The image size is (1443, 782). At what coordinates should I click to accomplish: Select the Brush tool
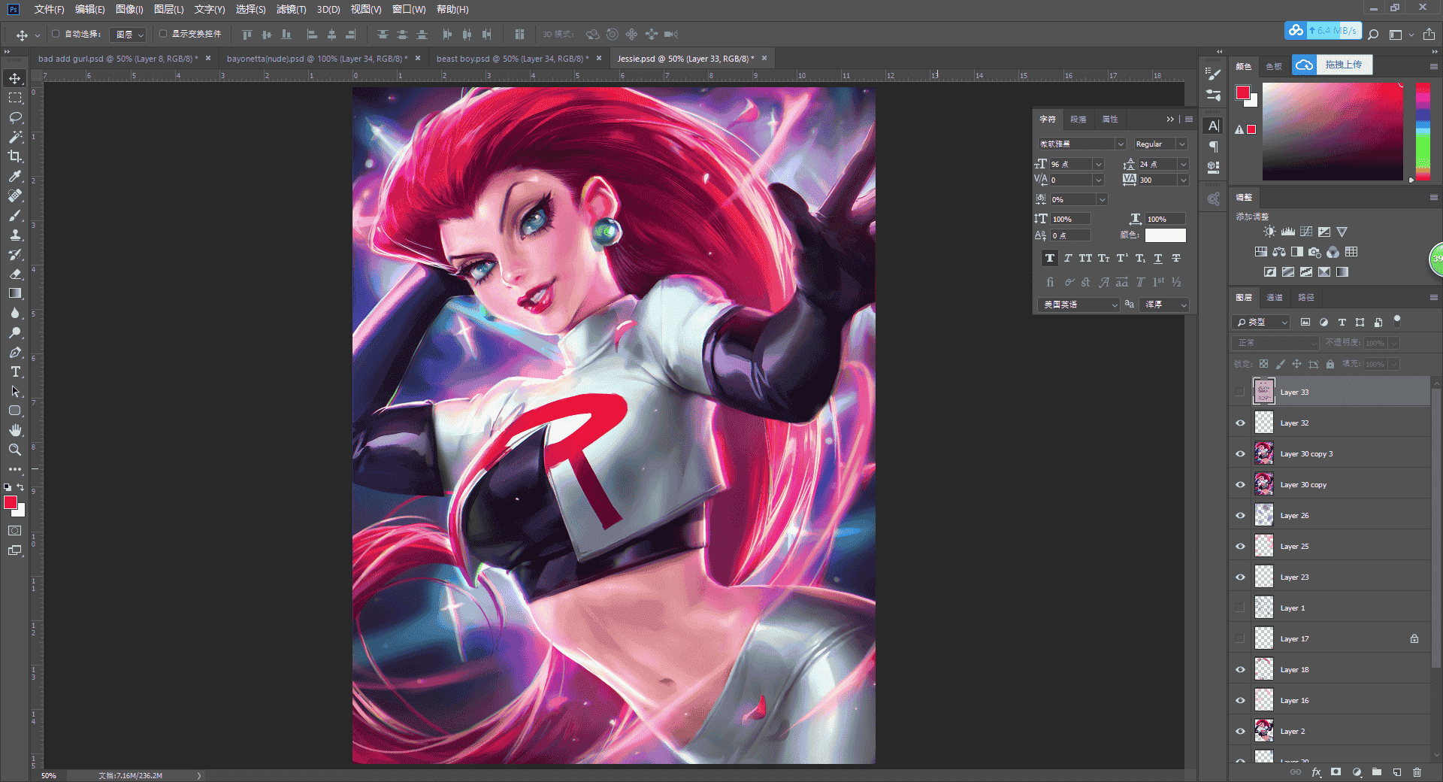coord(15,216)
